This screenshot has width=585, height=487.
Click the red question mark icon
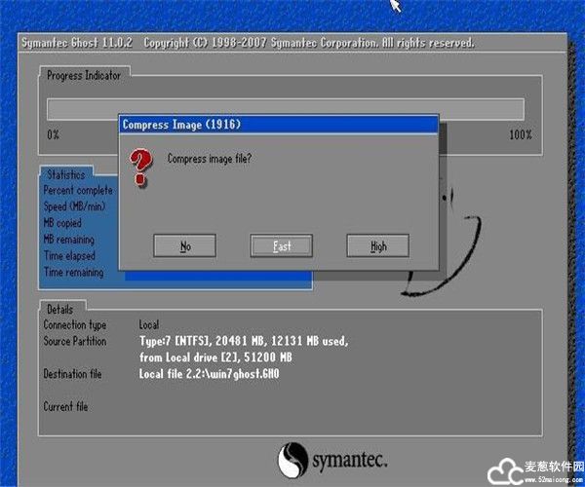coord(141,167)
